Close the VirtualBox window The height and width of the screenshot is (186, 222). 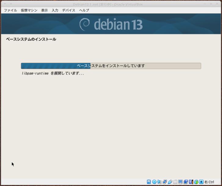(x=217, y=4)
